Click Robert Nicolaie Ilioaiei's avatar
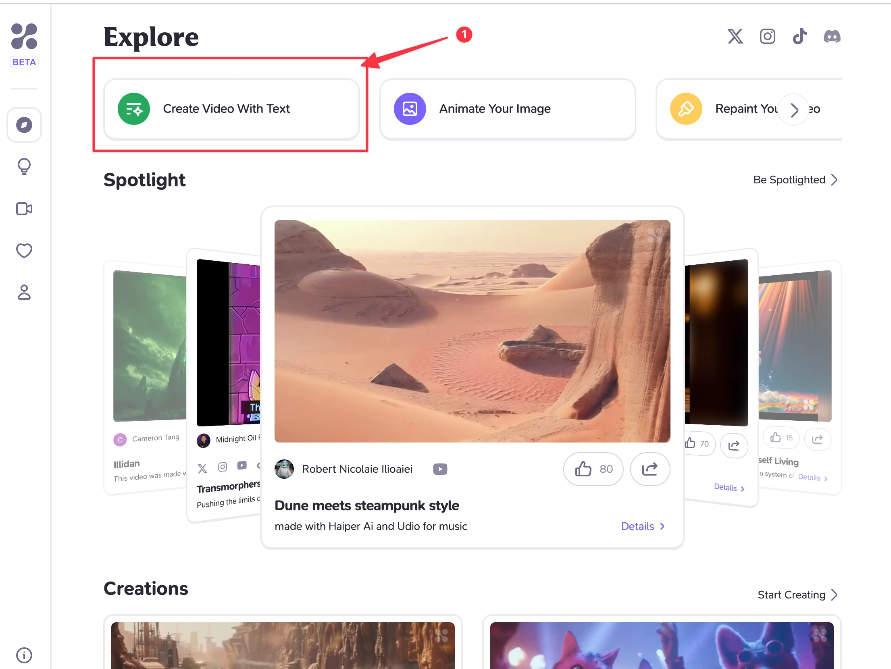The height and width of the screenshot is (669, 891). coord(284,469)
